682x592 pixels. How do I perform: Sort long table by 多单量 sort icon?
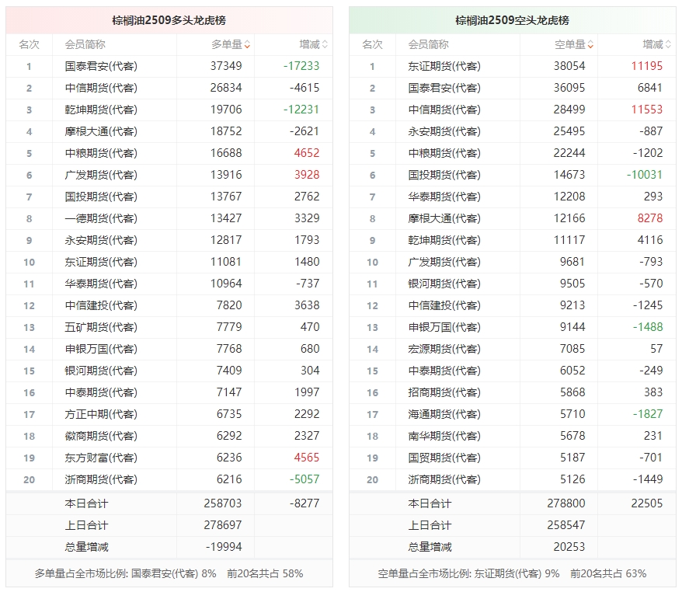click(x=247, y=44)
